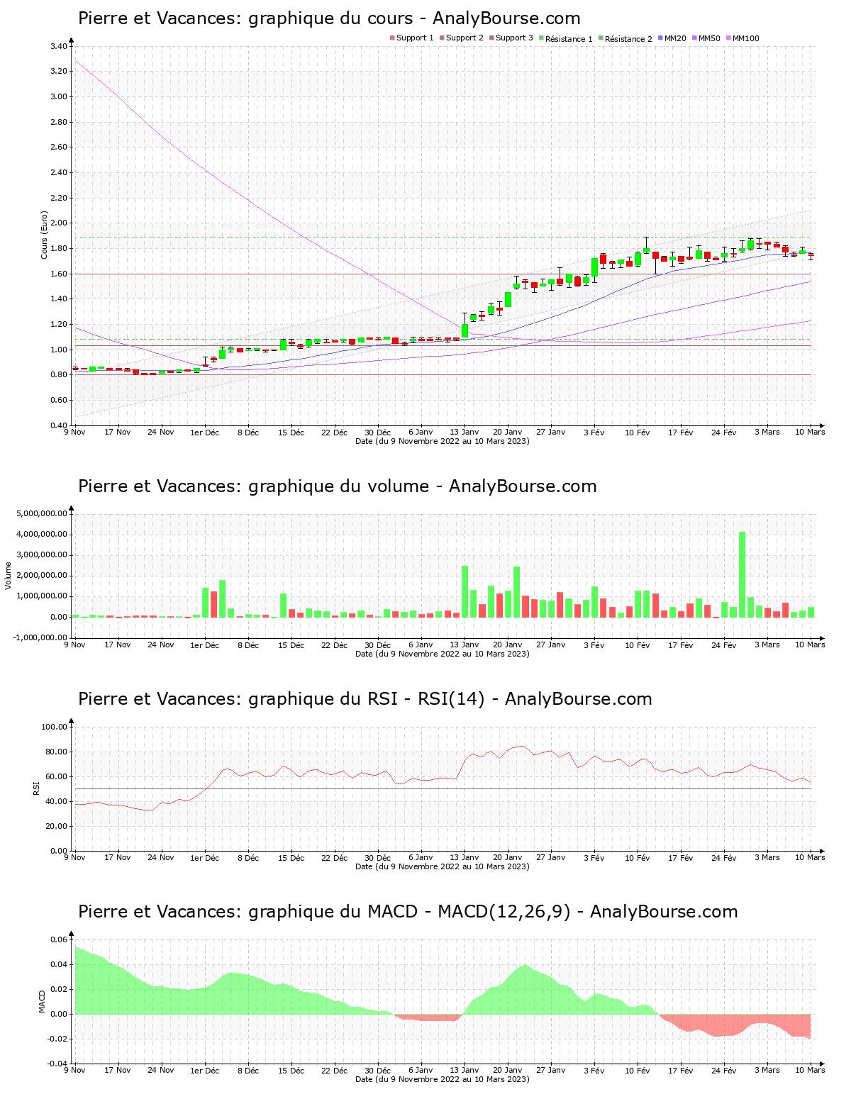Screen dimensions: 851x1099
Task: Click the 'graphique du MACD - MACD(12,26,9)' title
Action: pyautogui.click(x=409, y=912)
